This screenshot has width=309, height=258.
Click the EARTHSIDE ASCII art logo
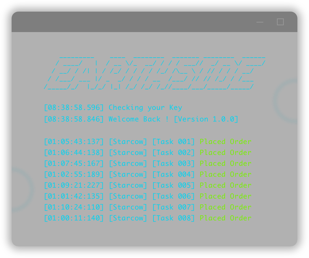pos(155,73)
